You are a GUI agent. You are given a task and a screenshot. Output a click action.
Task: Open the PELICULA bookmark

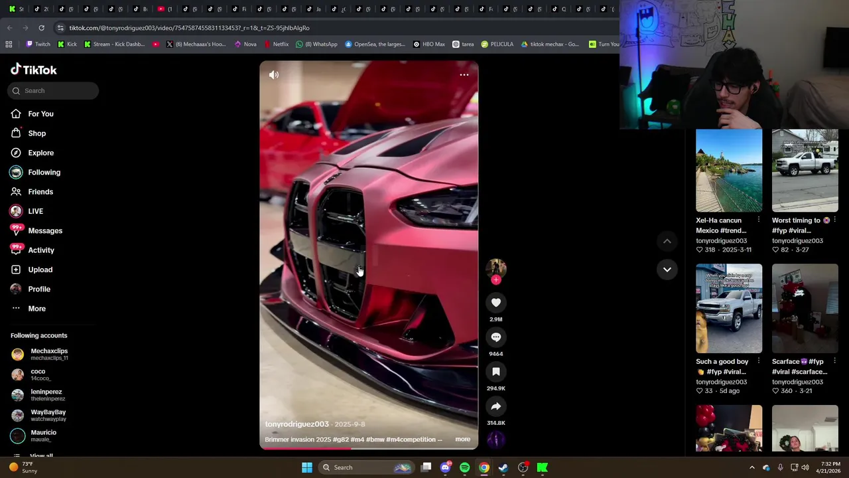(x=497, y=44)
